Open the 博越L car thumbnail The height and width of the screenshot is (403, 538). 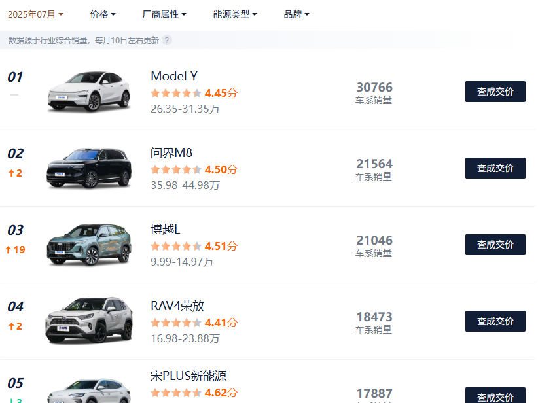click(x=89, y=245)
